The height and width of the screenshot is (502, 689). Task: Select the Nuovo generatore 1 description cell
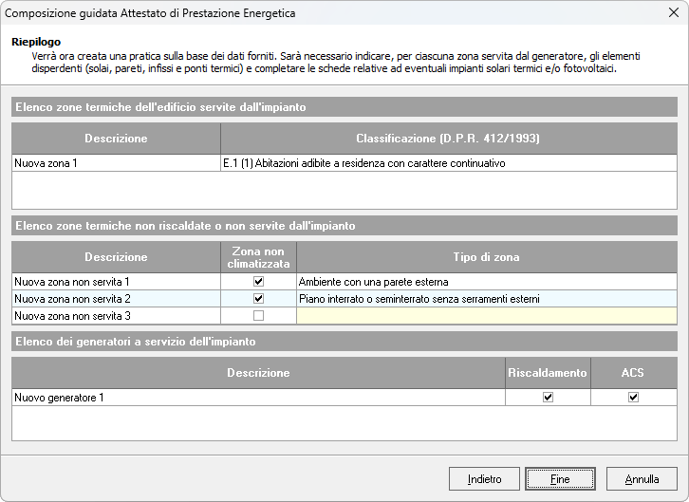click(258, 398)
